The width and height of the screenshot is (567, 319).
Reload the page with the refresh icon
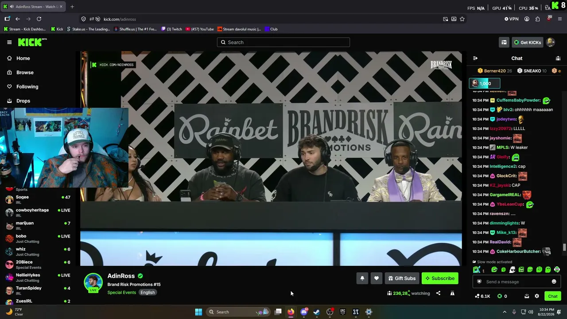[x=39, y=19]
